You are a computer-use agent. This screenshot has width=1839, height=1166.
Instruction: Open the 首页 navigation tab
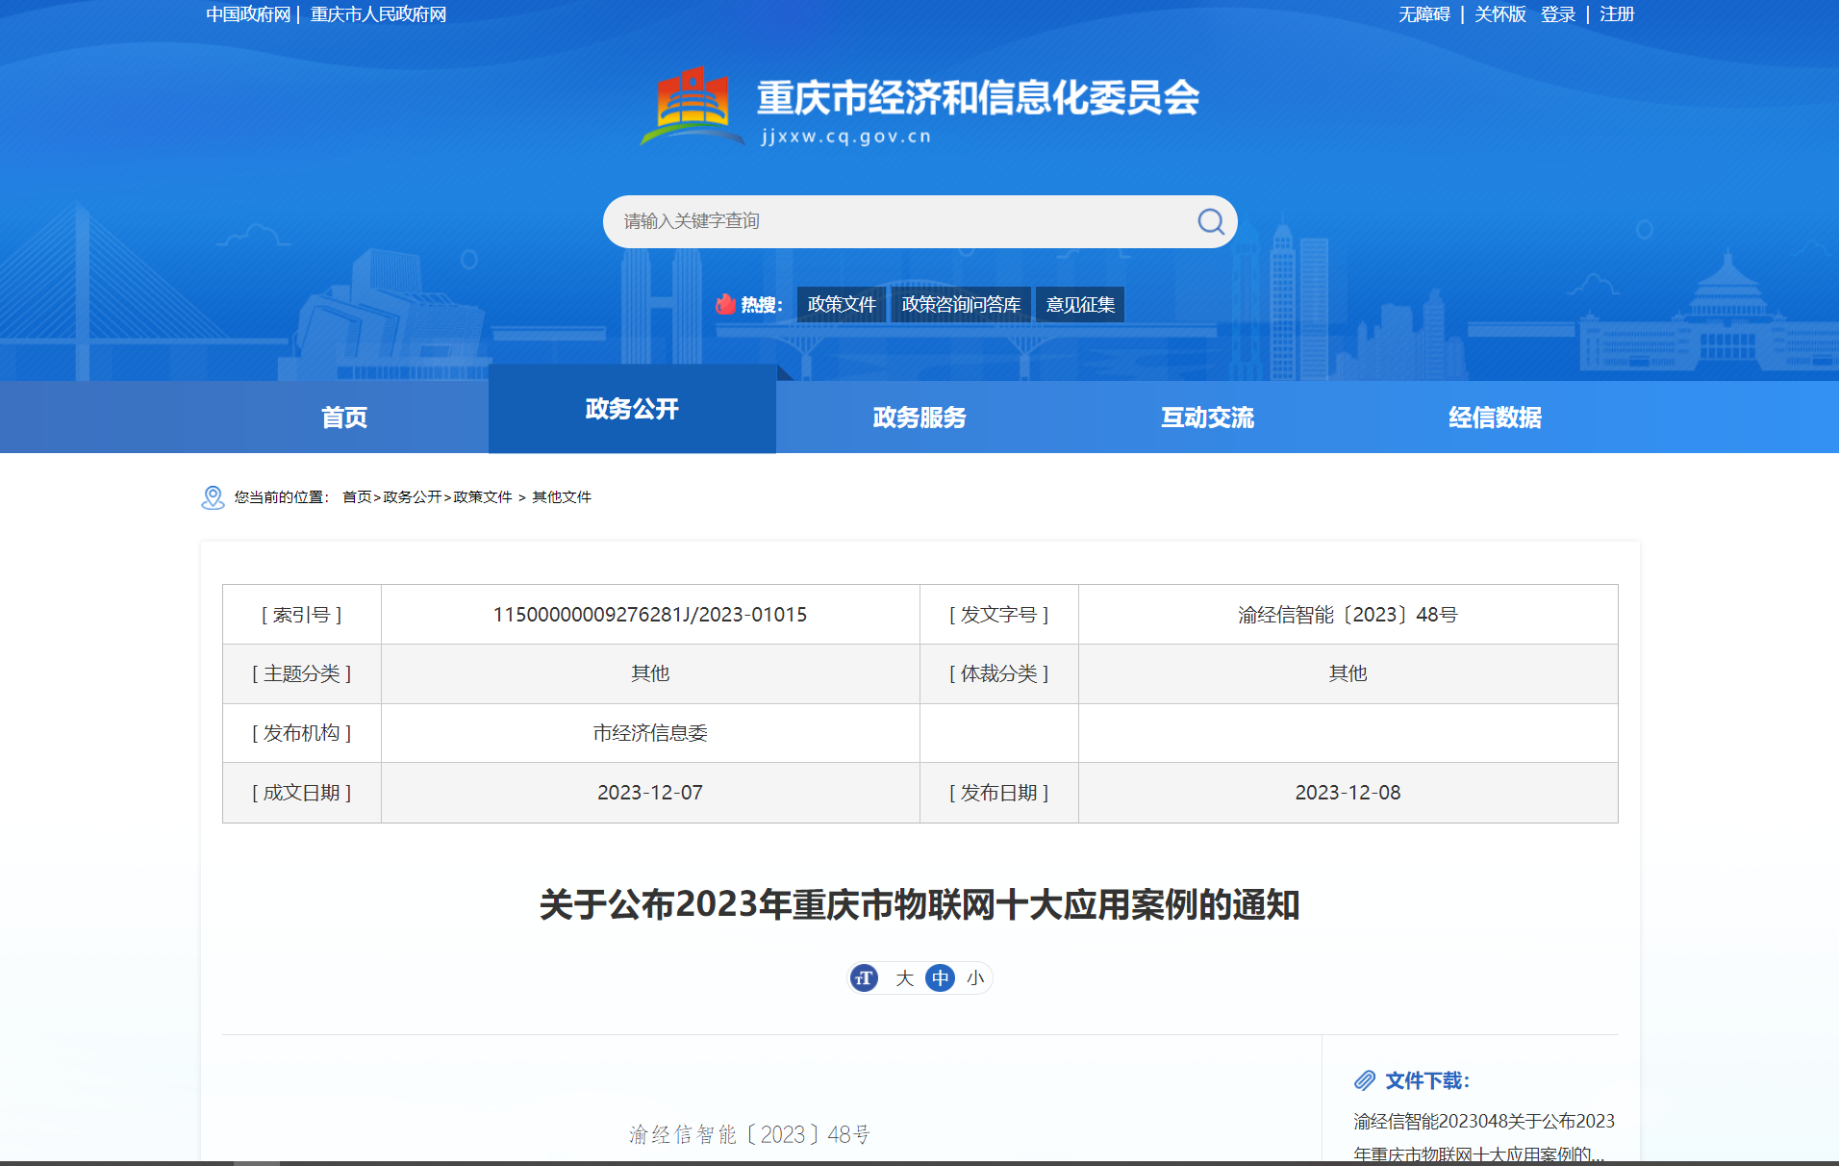[344, 418]
